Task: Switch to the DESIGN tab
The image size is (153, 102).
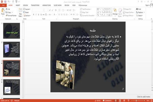Action: click(x=25, y=5)
